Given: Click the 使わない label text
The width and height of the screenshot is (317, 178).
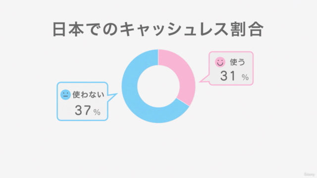Looking at the screenshot, I should pos(88,94).
